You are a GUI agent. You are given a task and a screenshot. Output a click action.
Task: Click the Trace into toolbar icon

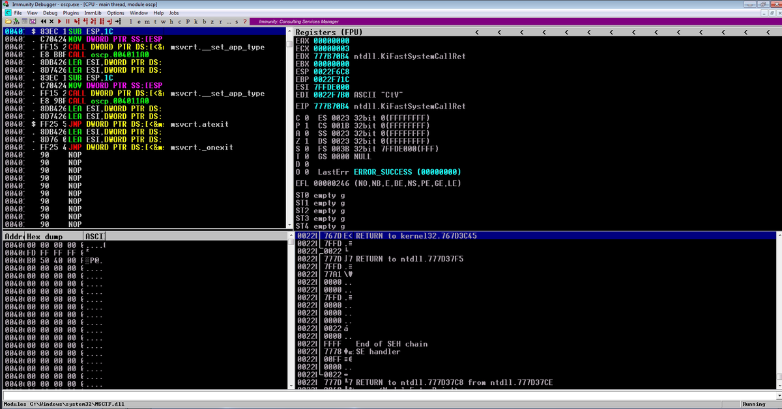93,21
